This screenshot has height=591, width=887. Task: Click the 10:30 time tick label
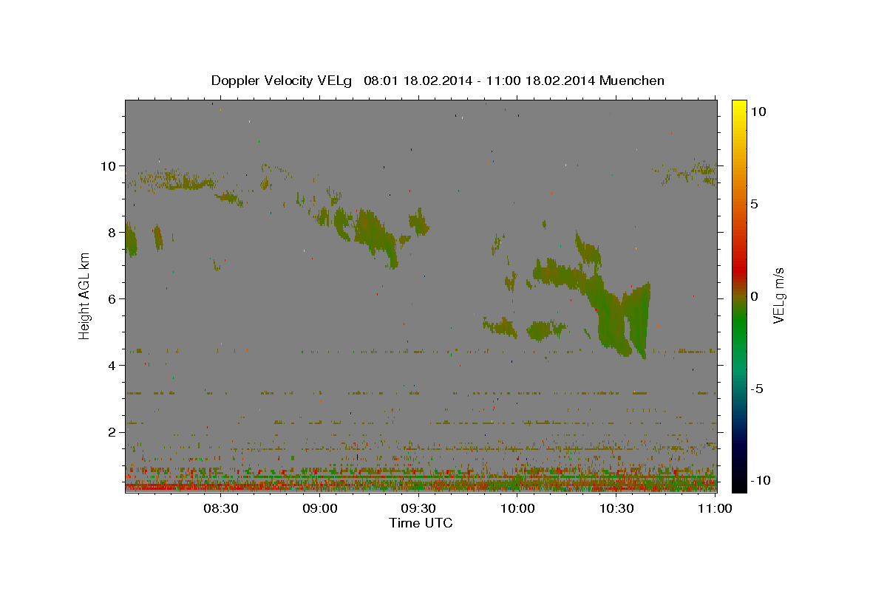click(x=616, y=508)
